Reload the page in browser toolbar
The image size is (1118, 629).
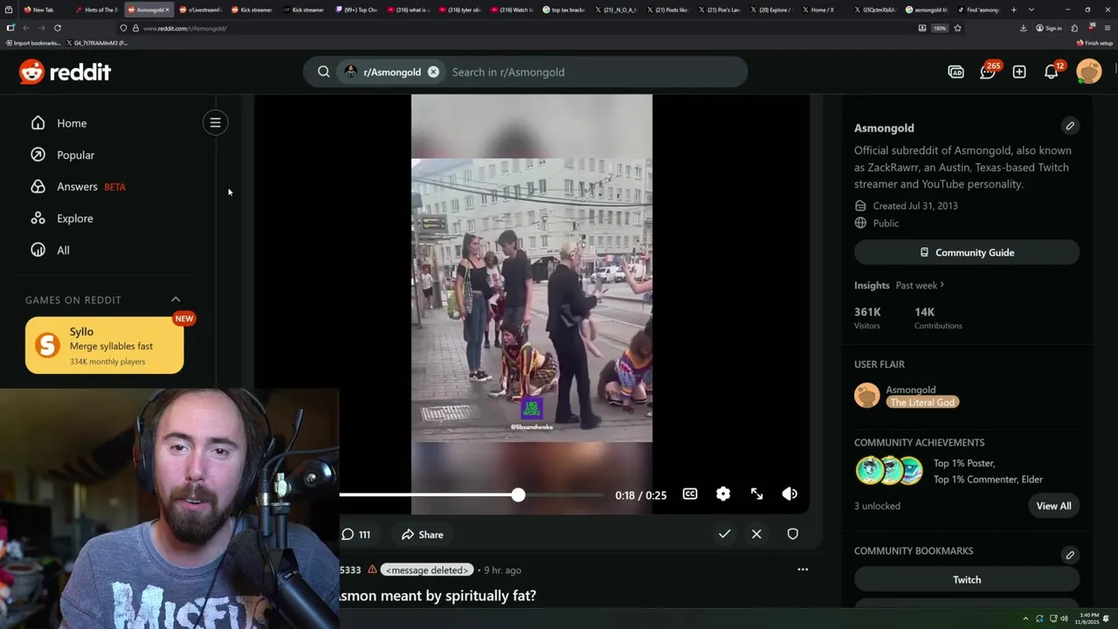click(x=58, y=28)
